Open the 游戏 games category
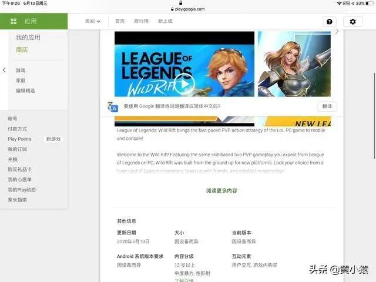This screenshot has width=376, height=282. tap(21, 70)
